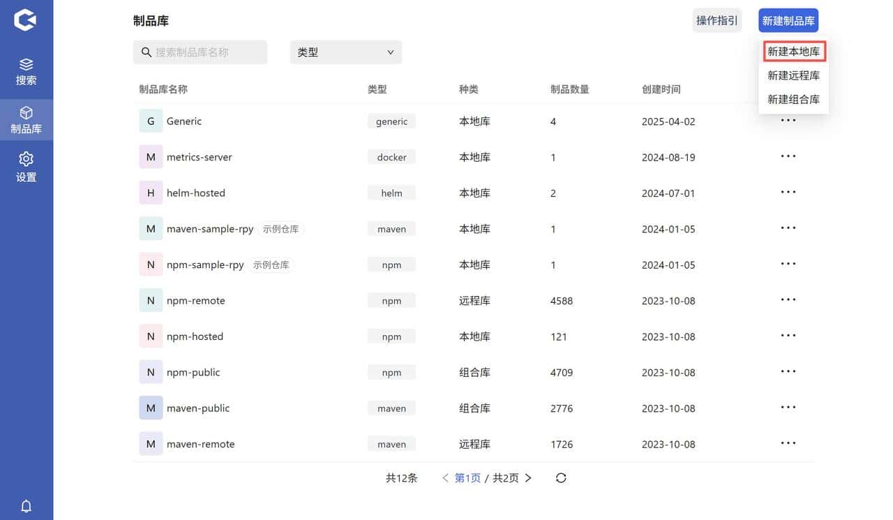Click the 第1页 pagination link
This screenshot has width=893, height=520.
click(467, 477)
